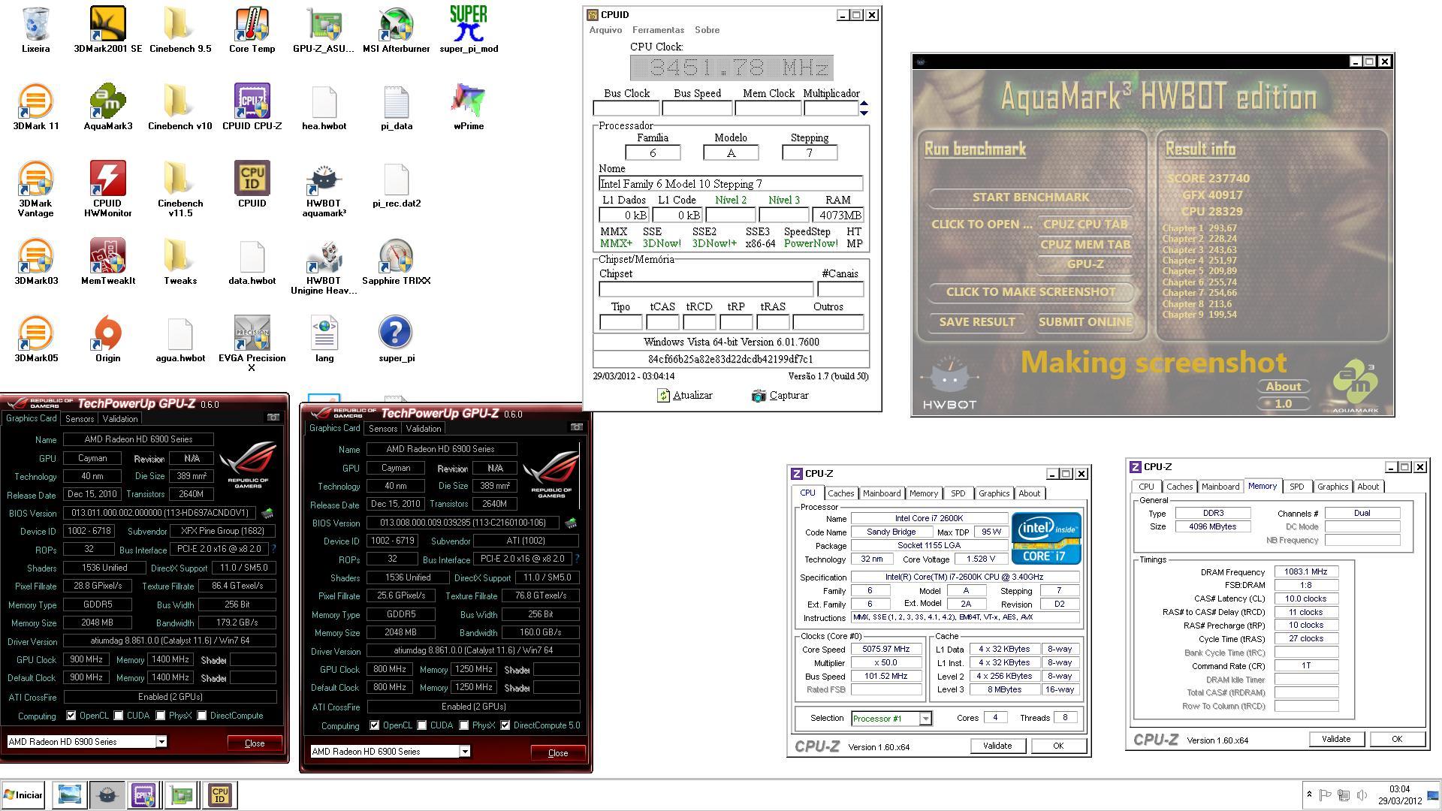Image resolution: width=1442 pixels, height=811 pixels.
Task: Click camera screenshot icon in right GPU-Z window
Action: coord(577,427)
